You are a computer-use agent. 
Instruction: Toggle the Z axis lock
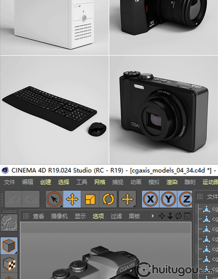point(186,199)
